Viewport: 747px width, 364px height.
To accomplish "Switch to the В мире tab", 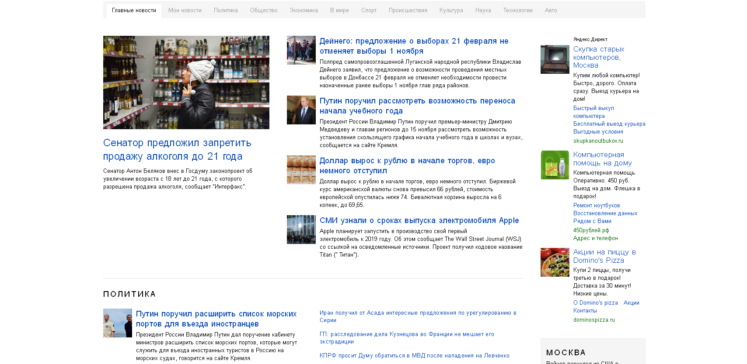I will 339,10.
